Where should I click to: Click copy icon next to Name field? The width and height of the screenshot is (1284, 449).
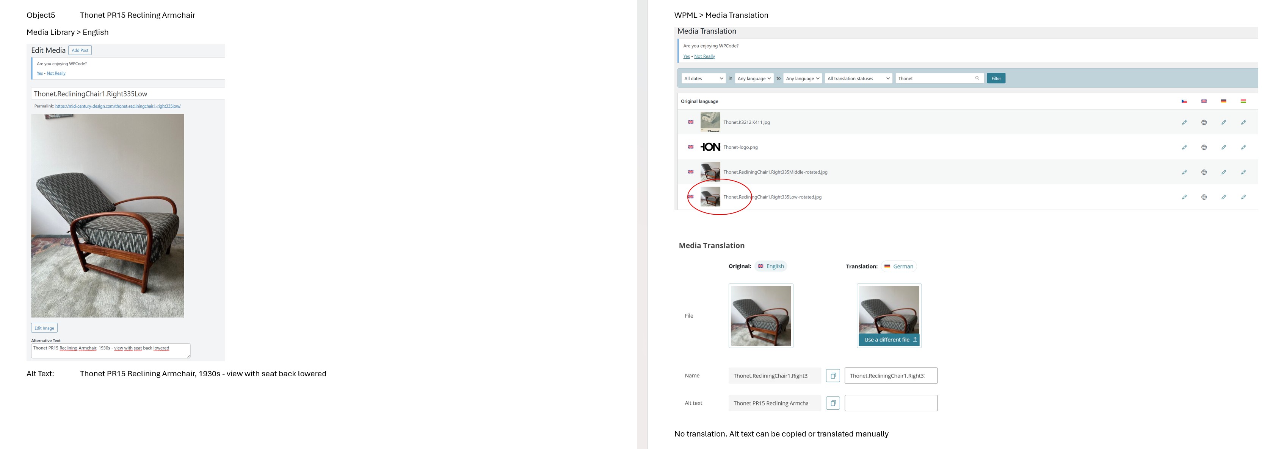coord(832,376)
